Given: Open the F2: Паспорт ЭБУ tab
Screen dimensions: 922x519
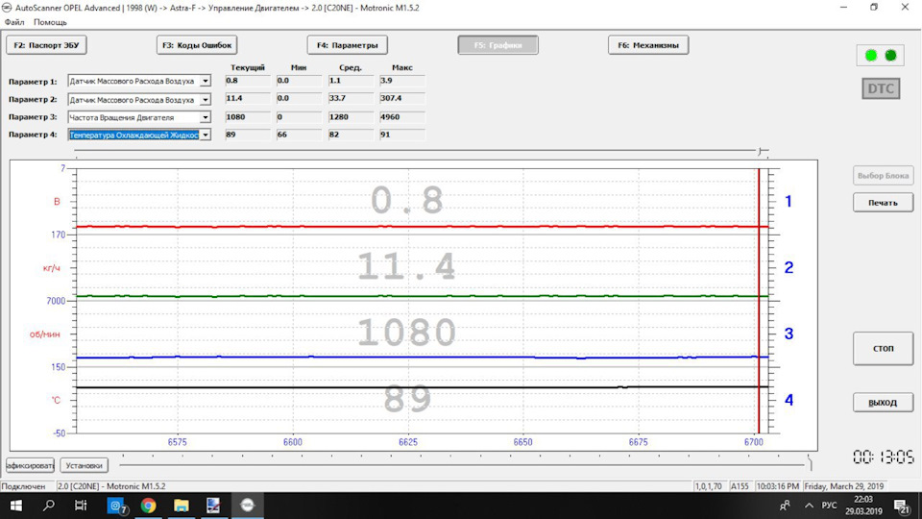Looking at the screenshot, I should (x=46, y=45).
